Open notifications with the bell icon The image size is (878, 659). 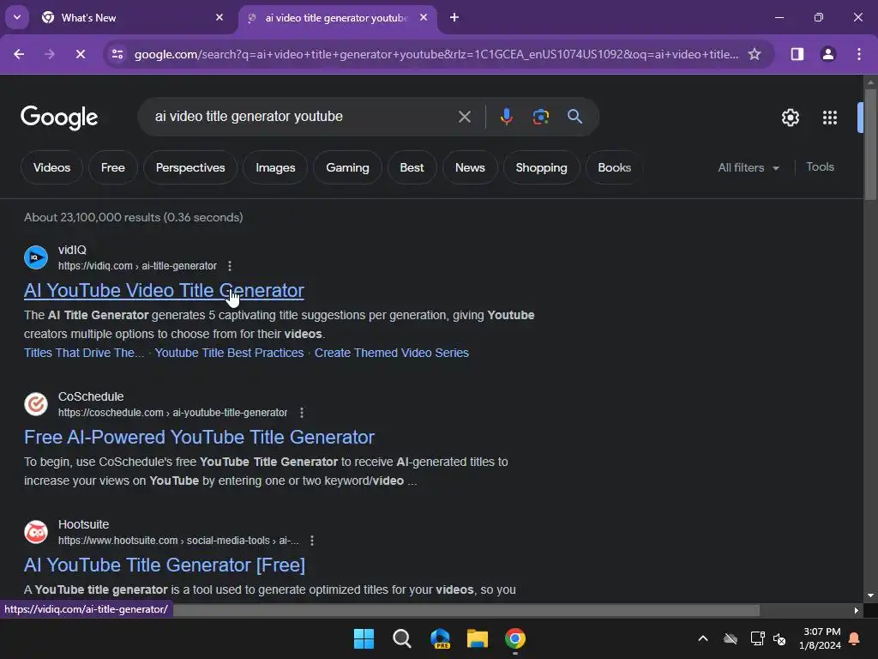tap(855, 638)
